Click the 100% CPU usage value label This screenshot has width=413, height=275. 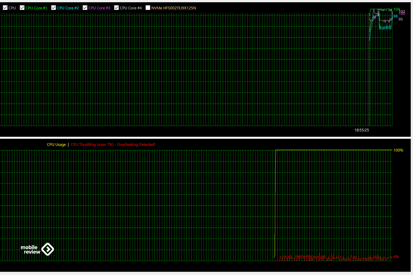tap(398, 150)
